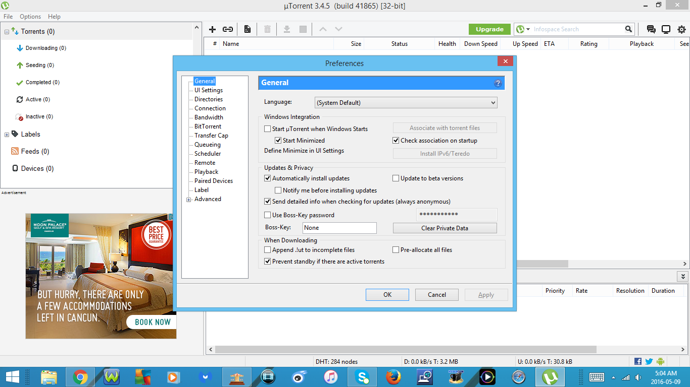The width and height of the screenshot is (690, 387).
Task: Click the Move Up Queue arrow
Action: pyautogui.click(x=323, y=29)
